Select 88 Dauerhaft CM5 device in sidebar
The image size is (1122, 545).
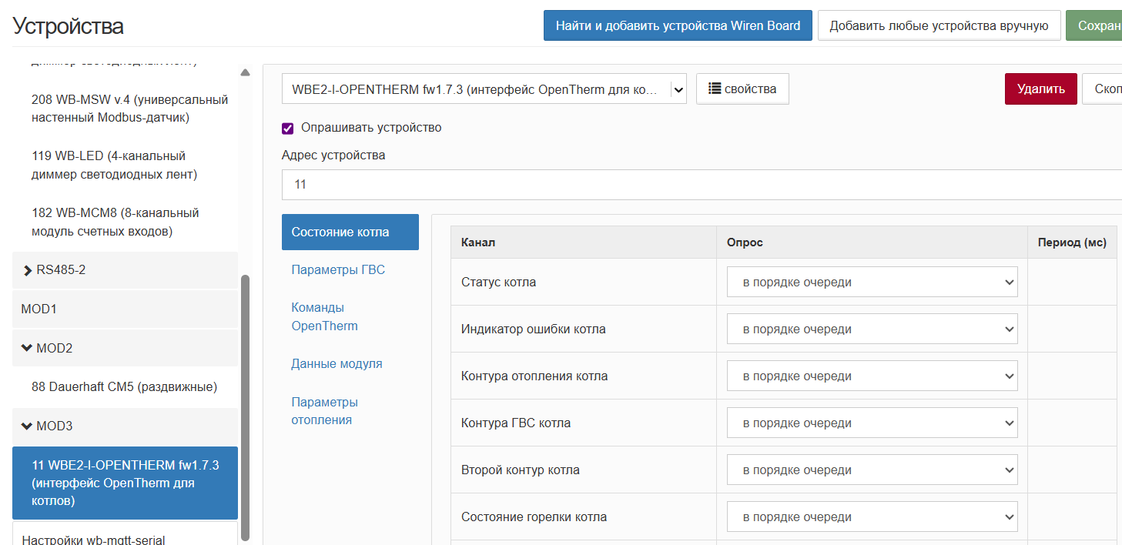tap(124, 387)
